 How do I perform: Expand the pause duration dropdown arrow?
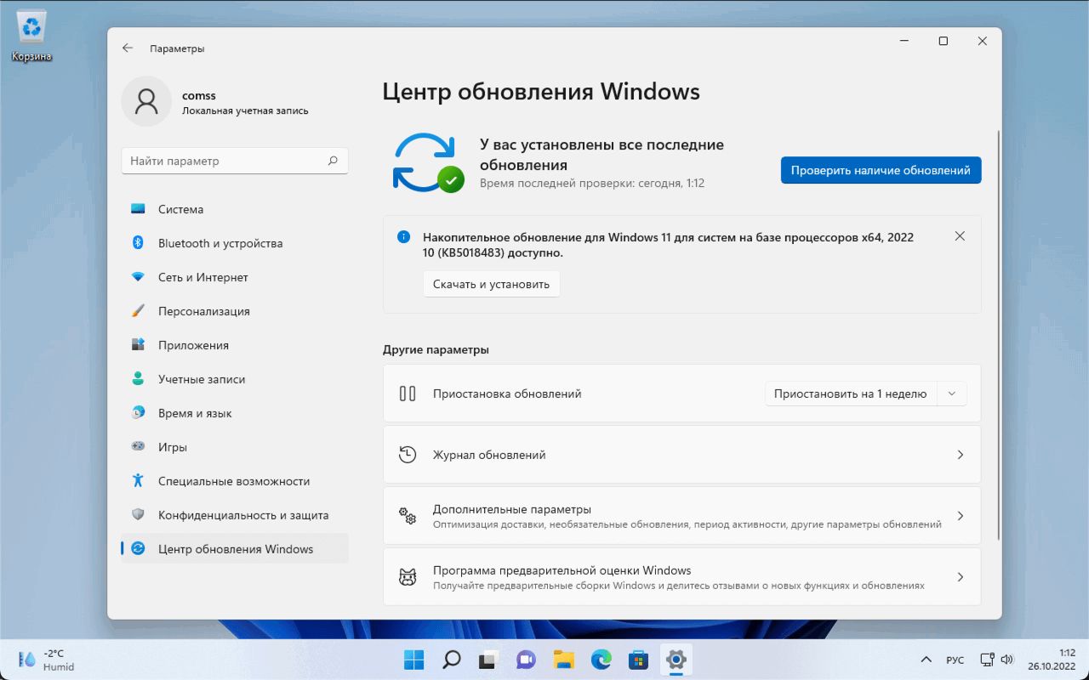click(x=952, y=394)
